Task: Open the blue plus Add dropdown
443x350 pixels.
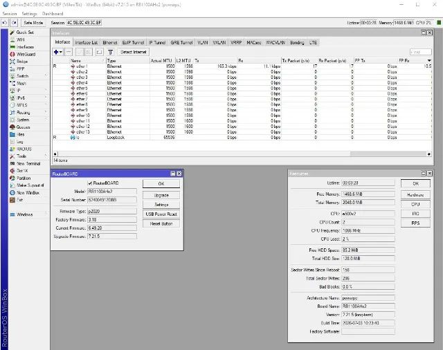Action: pos(58,52)
